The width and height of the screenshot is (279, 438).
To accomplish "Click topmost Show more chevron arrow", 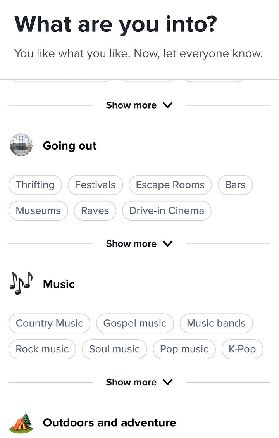I will 167,105.
